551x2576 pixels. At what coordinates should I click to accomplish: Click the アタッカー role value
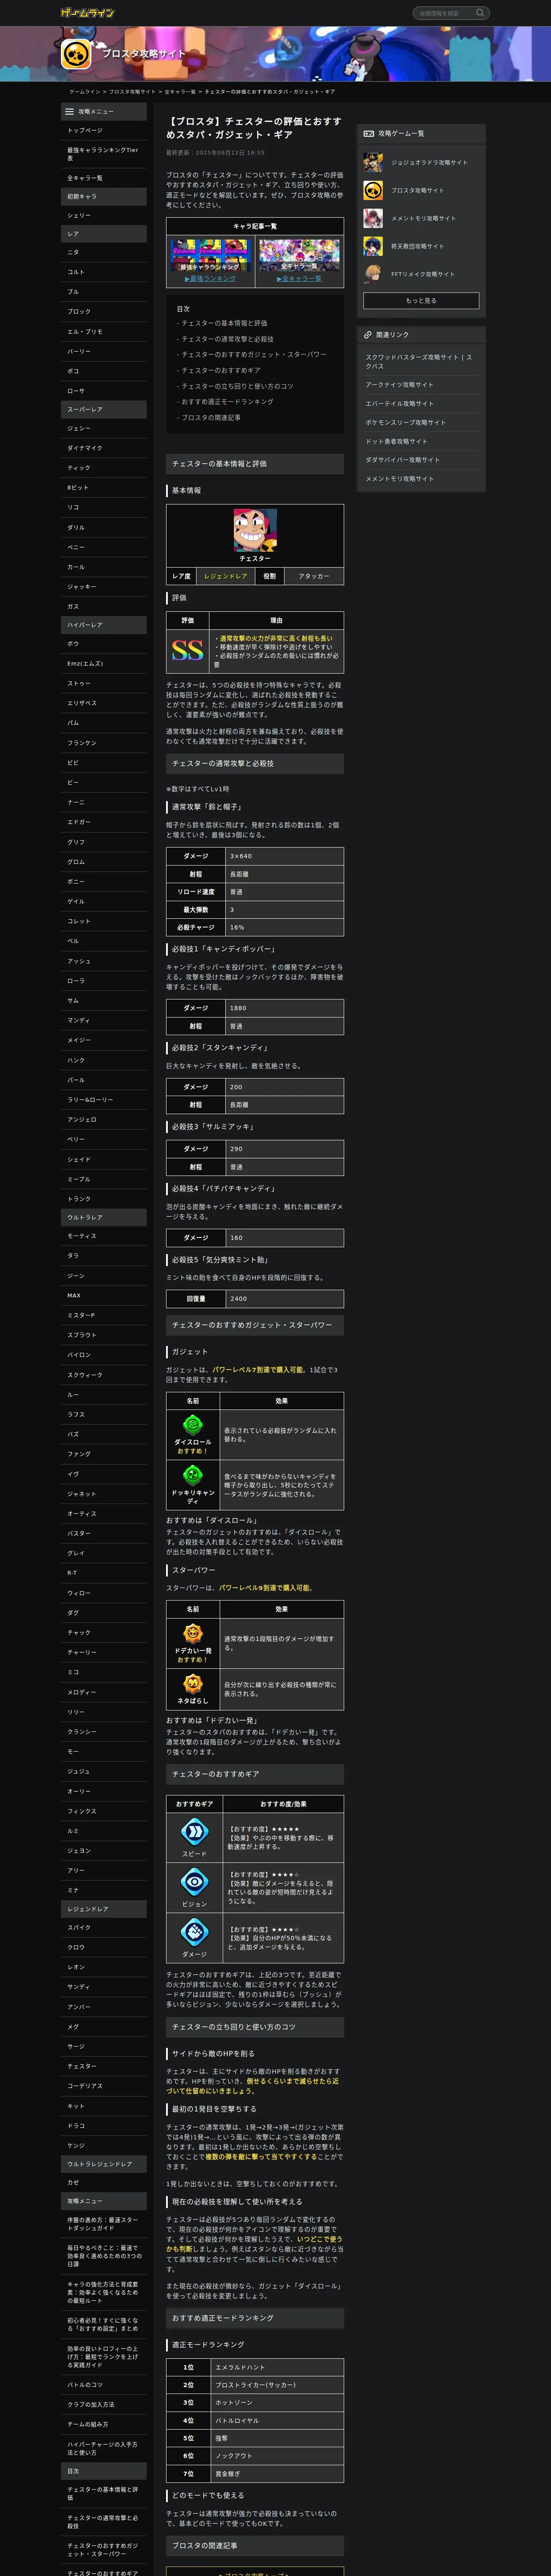pyautogui.click(x=314, y=576)
